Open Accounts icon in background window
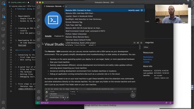The image size is (194, 109). tap(3, 102)
